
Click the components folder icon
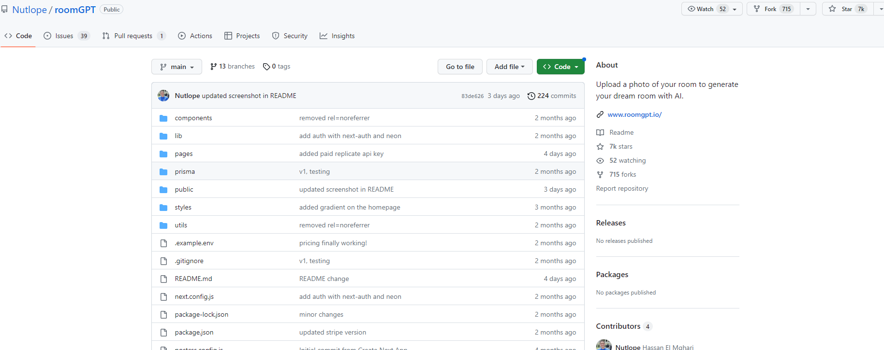(x=163, y=118)
